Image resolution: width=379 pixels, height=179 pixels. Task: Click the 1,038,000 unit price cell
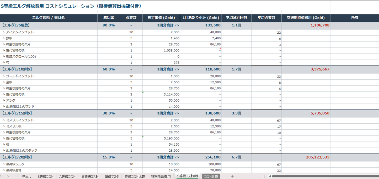[161, 50]
